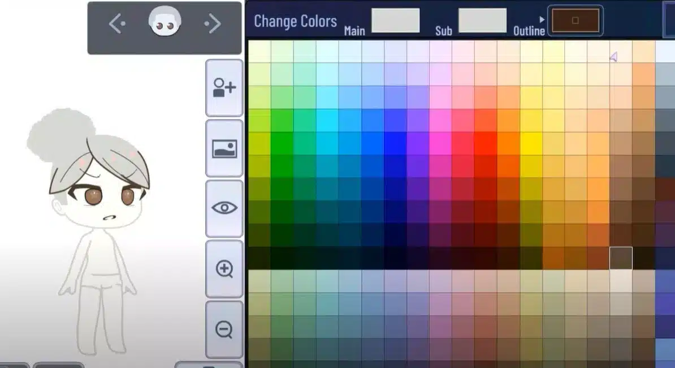The width and height of the screenshot is (675, 368).
Task: Toggle the eye visibility button
Action: (x=224, y=208)
